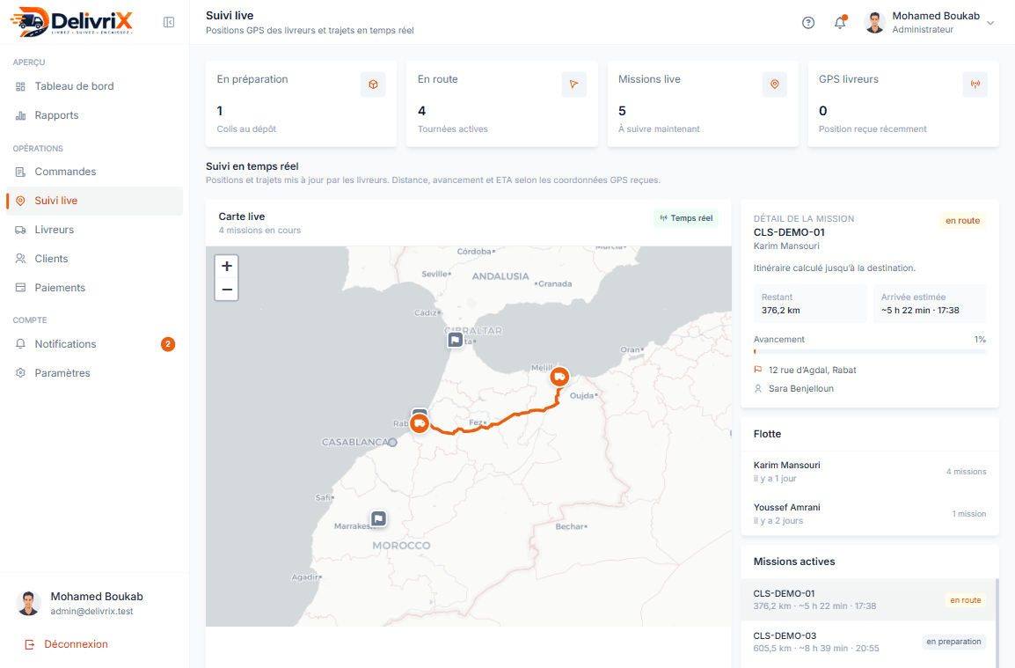Image resolution: width=1015 pixels, height=668 pixels.
Task: Click the 1 mission count for Youssef
Action: [969, 514]
